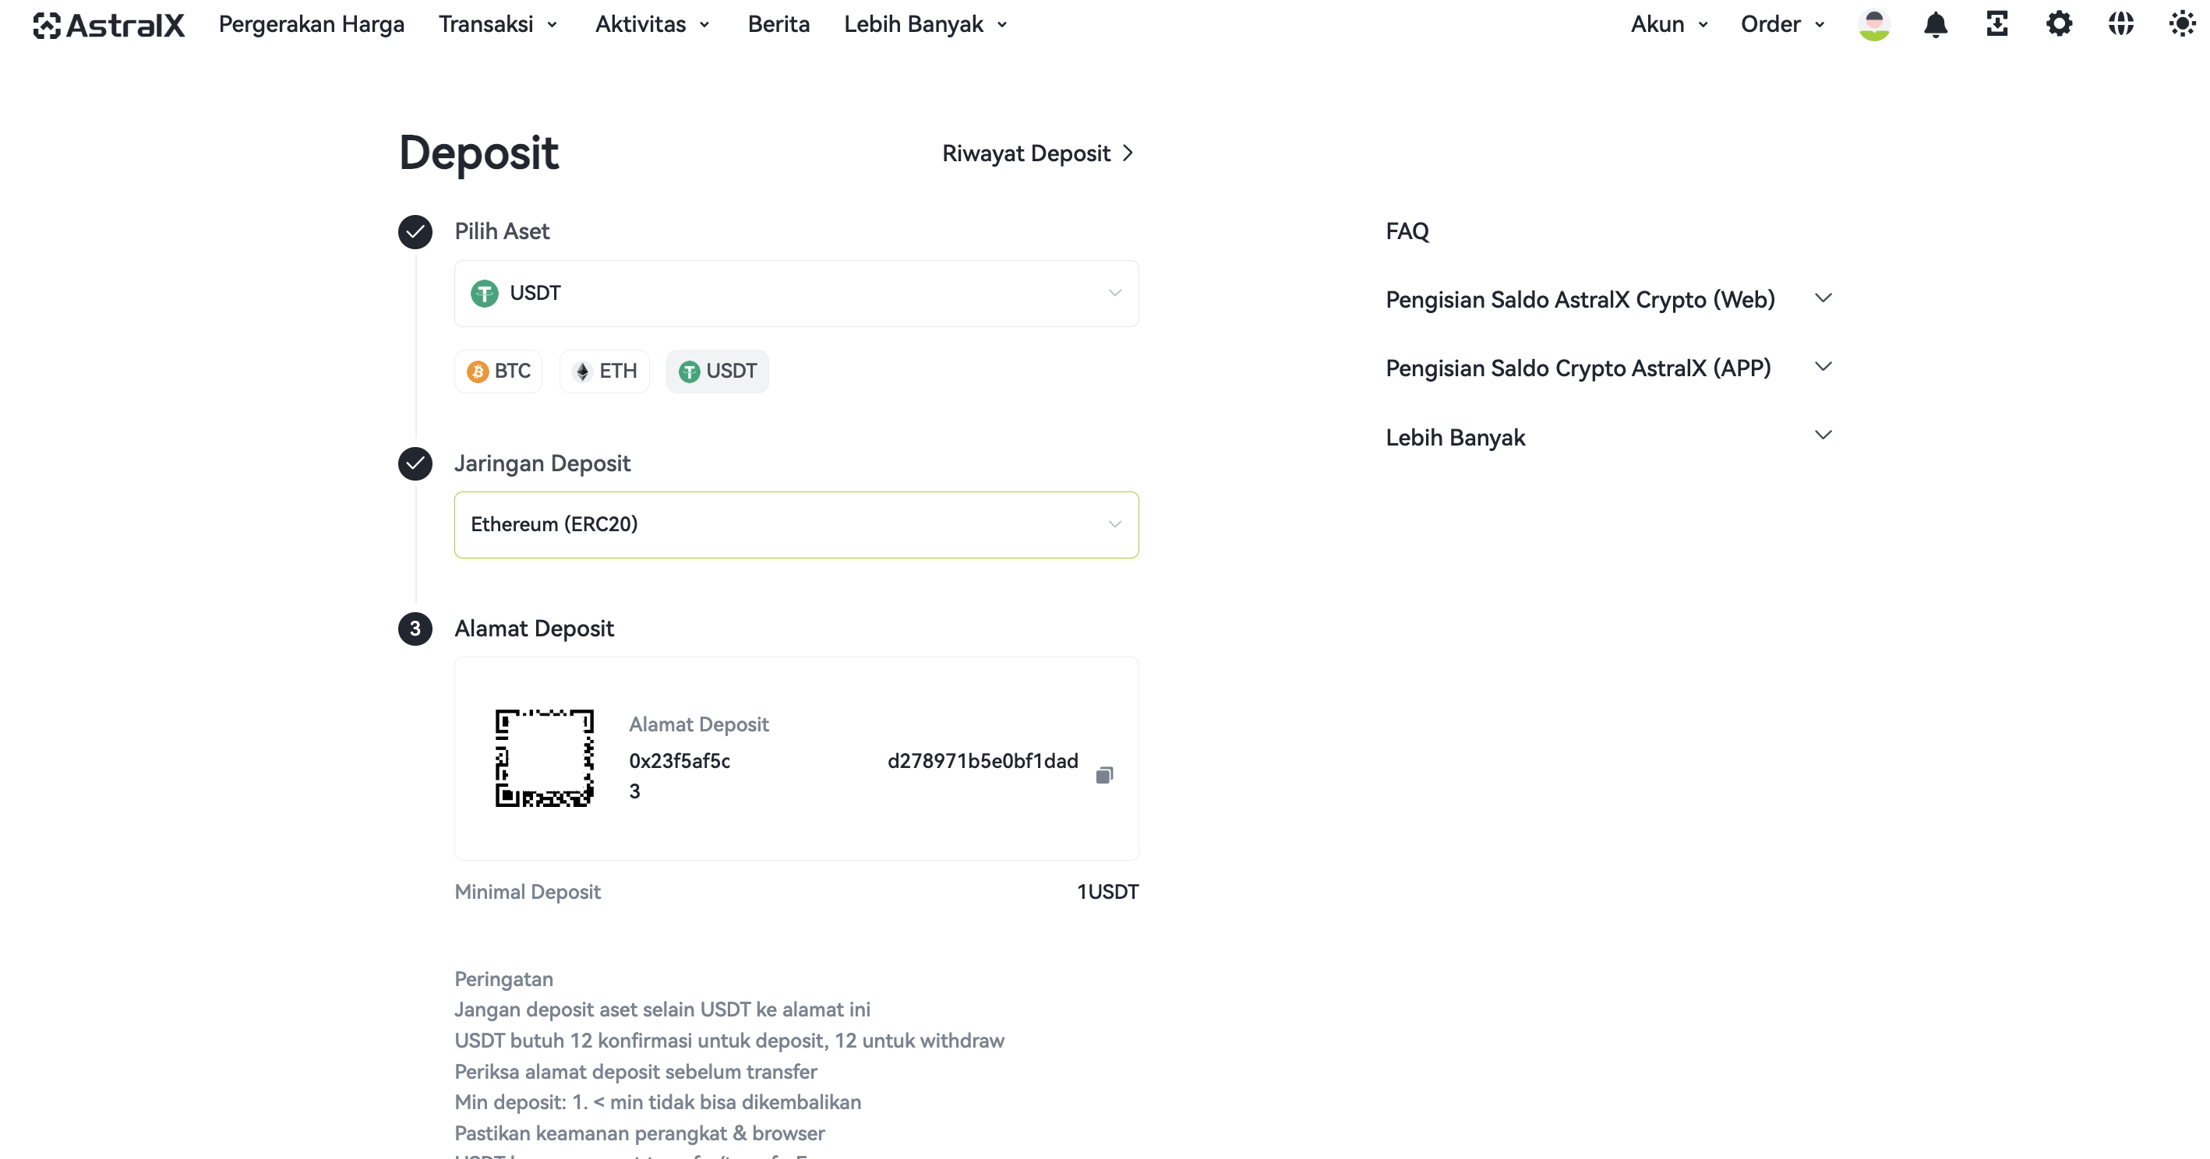The width and height of the screenshot is (2210, 1159).
Task: Select the BTC quick asset chip
Action: [x=499, y=372]
